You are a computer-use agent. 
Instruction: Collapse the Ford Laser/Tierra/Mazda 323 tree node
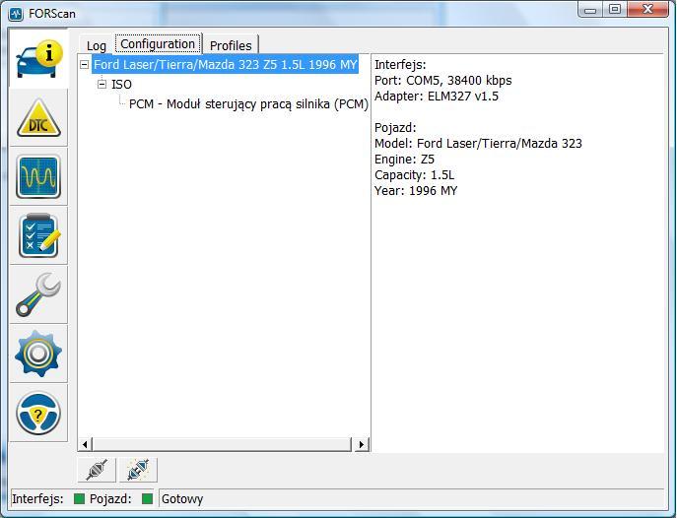coord(86,65)
